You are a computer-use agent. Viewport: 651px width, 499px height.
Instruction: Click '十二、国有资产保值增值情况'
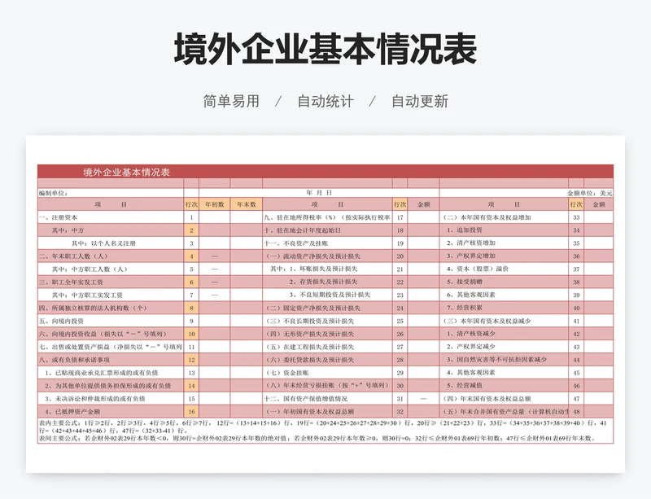point(327,398)
